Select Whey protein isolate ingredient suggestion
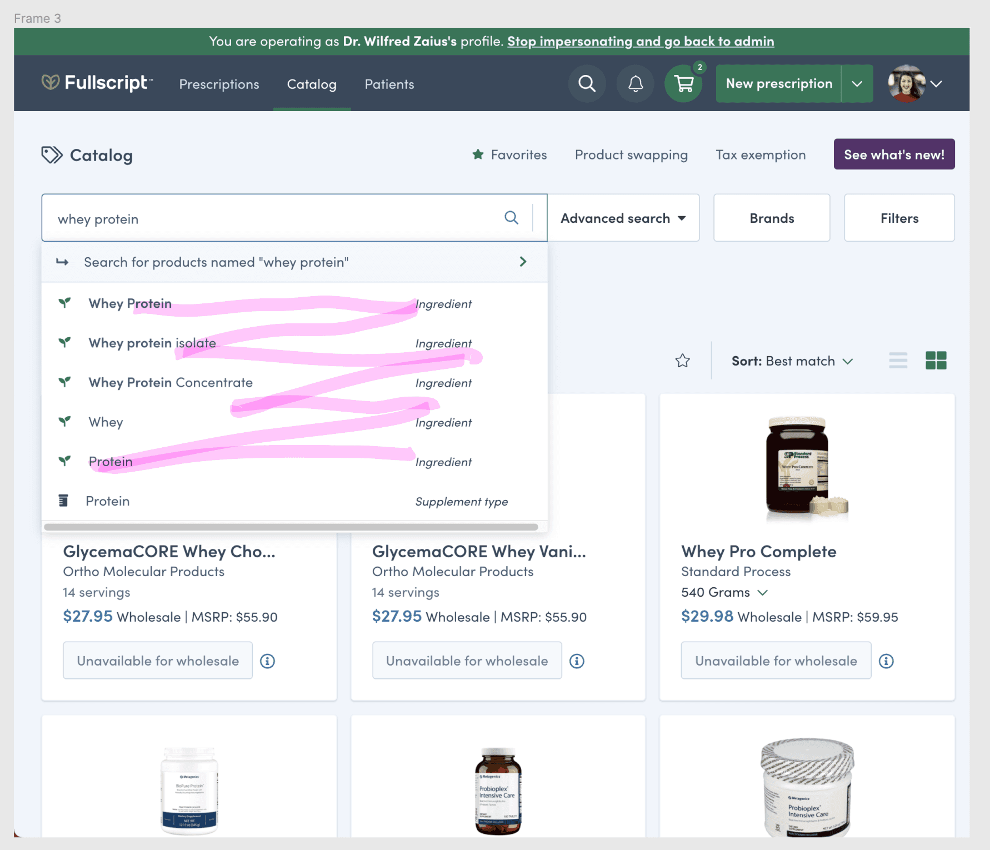Screen dimensions: 990x850 tap(294, 343)
